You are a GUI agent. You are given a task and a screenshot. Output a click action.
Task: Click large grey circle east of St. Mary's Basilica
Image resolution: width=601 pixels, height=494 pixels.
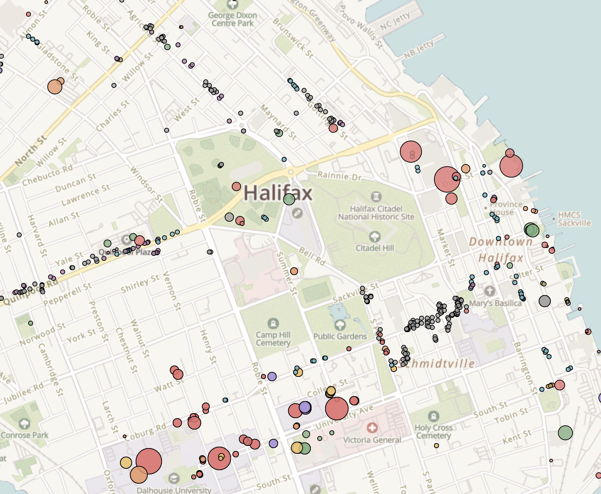point(544,301)
